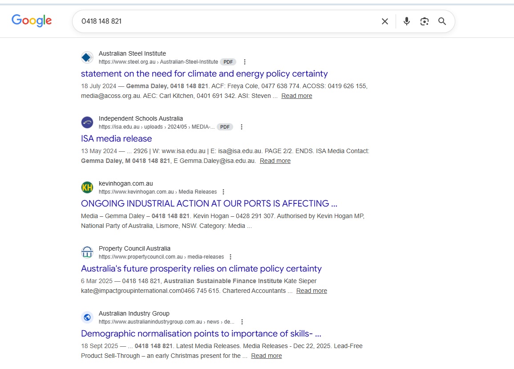
Task: Open the ongoing industrial action ports result
Action: pyautogui.click(x=209, y=204)
